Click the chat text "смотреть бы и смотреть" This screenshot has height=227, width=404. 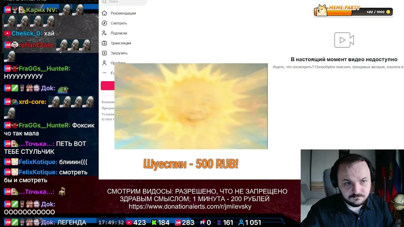(x=46, y=176)
